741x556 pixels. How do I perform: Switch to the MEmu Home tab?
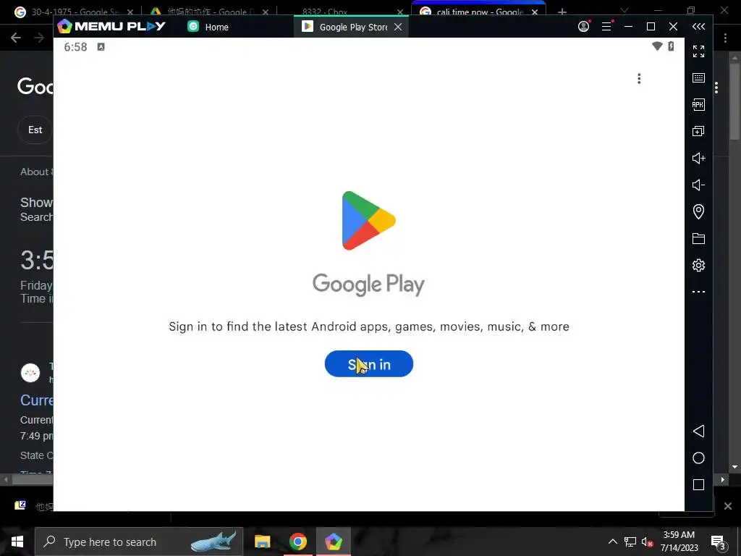tap(208, 27)
